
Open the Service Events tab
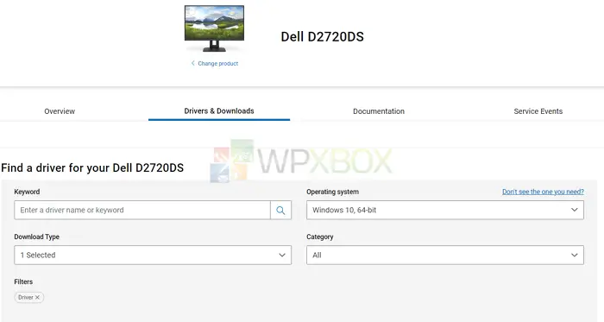pyautogui.click(x=538, y=111)
